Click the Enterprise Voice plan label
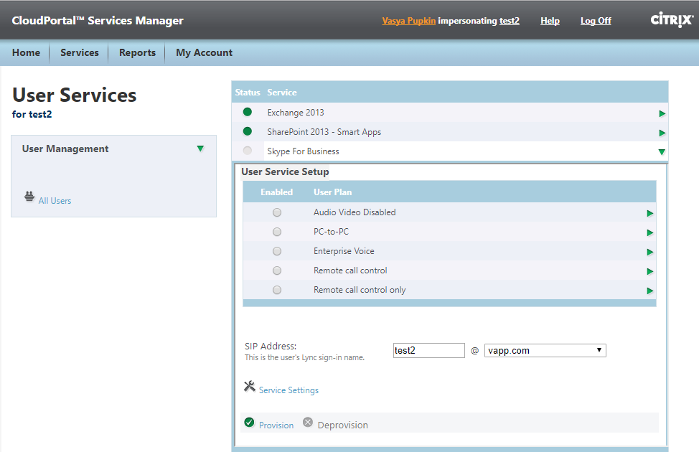Image resolution: width=699 pixels, height=452 pixels. [344, 251]
